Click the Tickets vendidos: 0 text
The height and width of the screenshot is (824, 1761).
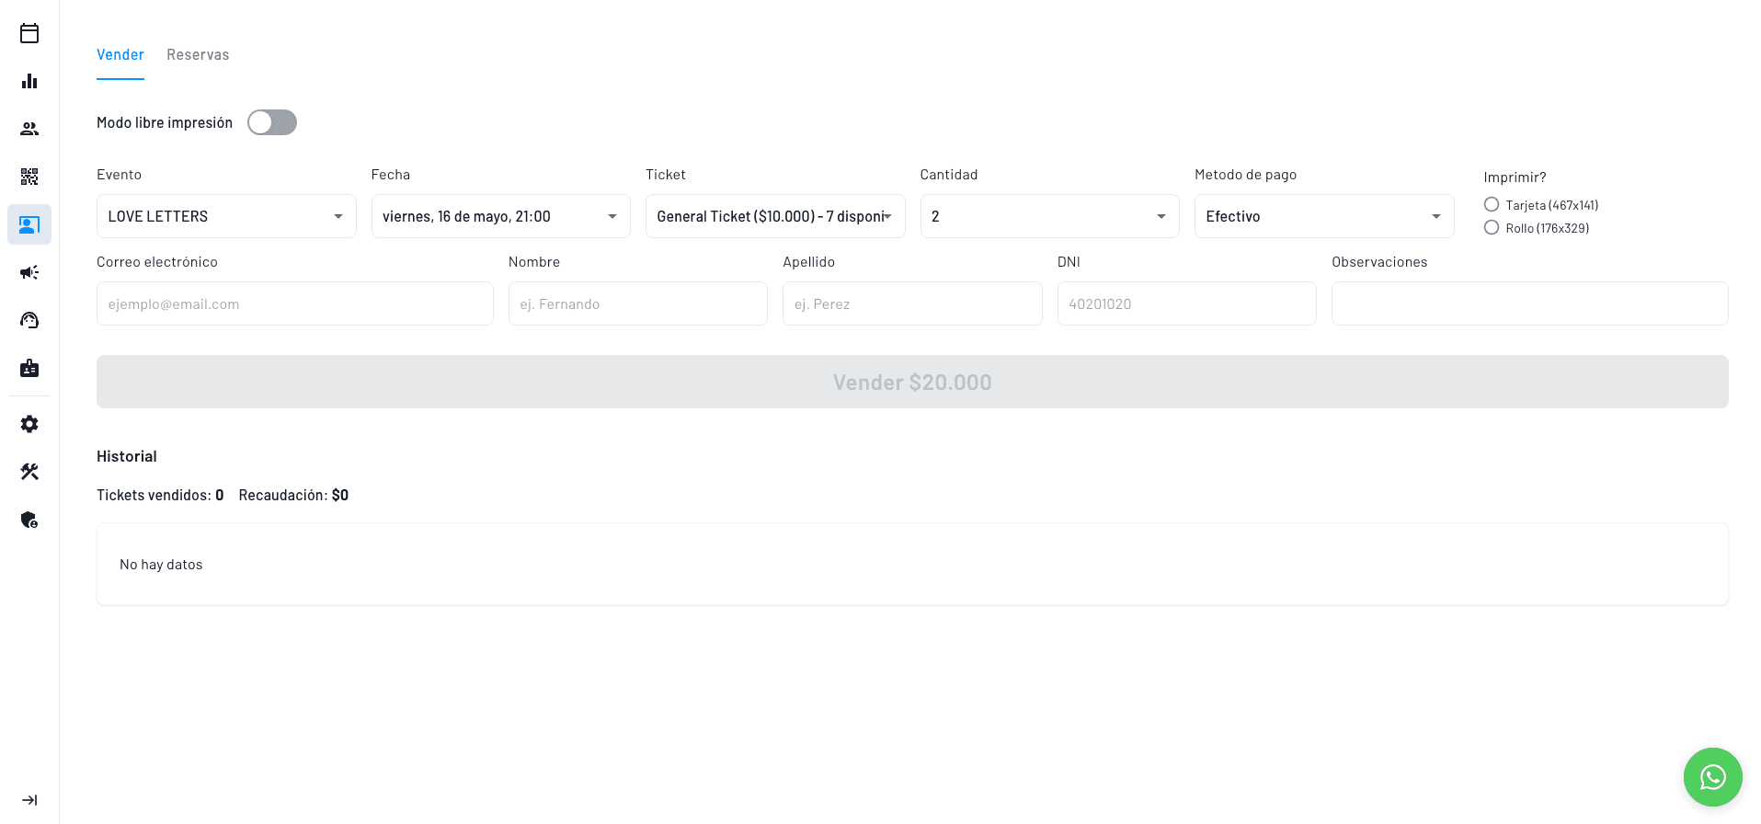[x=160, y=495]
